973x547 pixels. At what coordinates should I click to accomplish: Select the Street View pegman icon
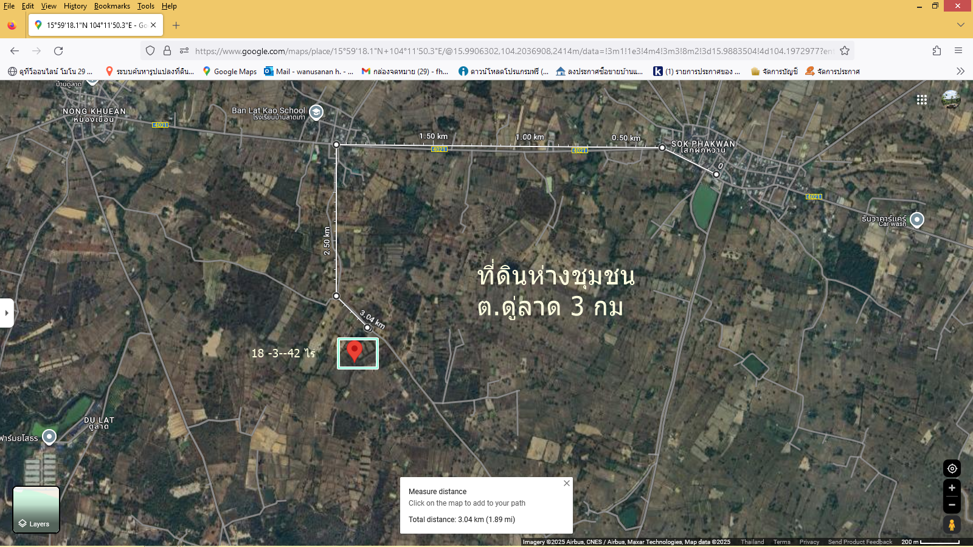coord(952,525)
